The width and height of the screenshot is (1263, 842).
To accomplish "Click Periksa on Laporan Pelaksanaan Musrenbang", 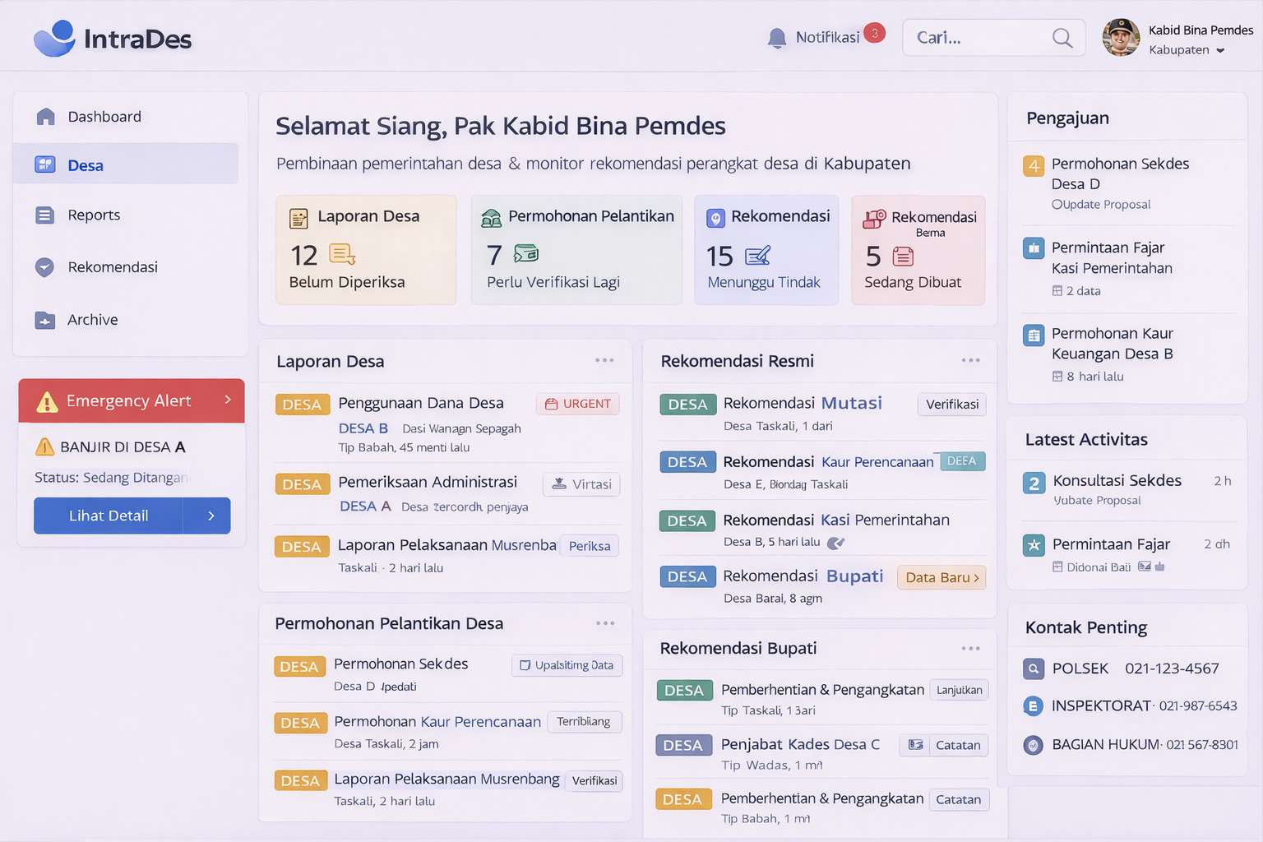I will tap(590, 546).
